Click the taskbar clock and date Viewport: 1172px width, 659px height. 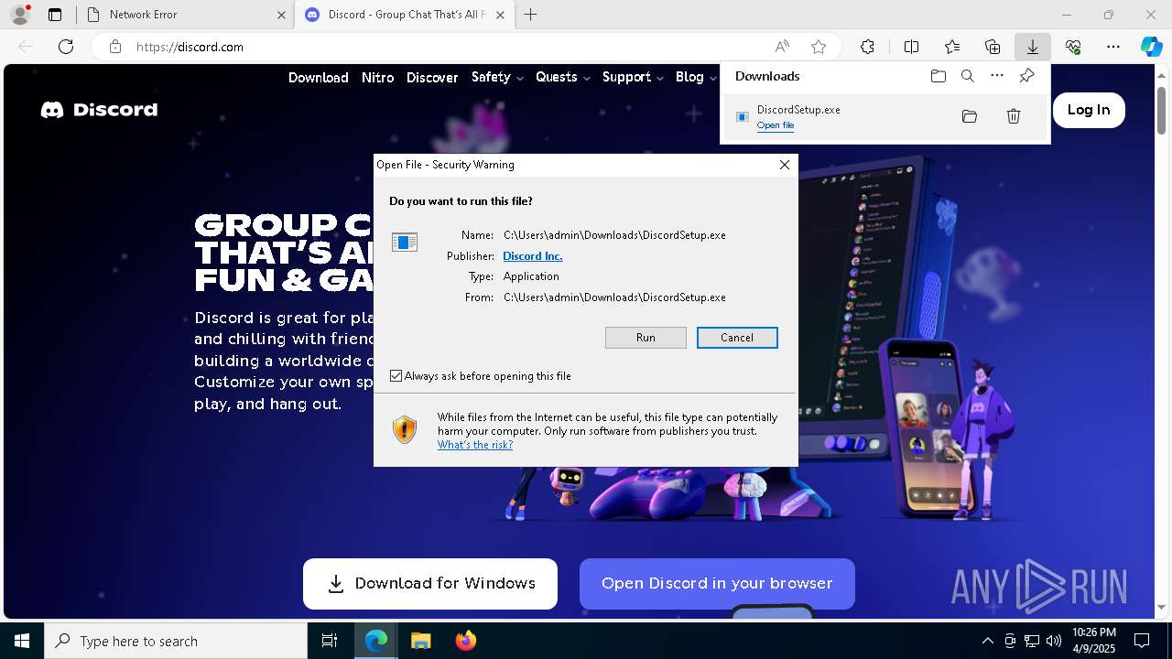tap(1093, 641)
